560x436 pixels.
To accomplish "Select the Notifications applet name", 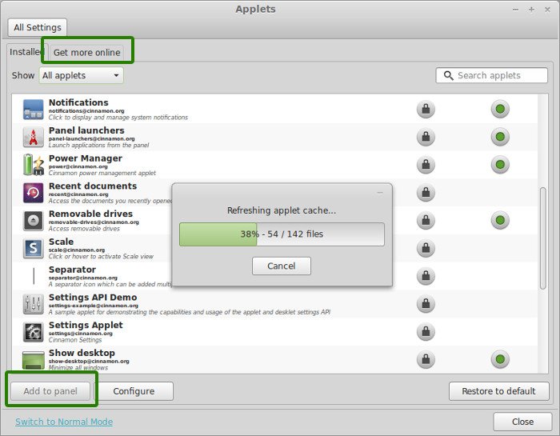I will tap(78, 102).
